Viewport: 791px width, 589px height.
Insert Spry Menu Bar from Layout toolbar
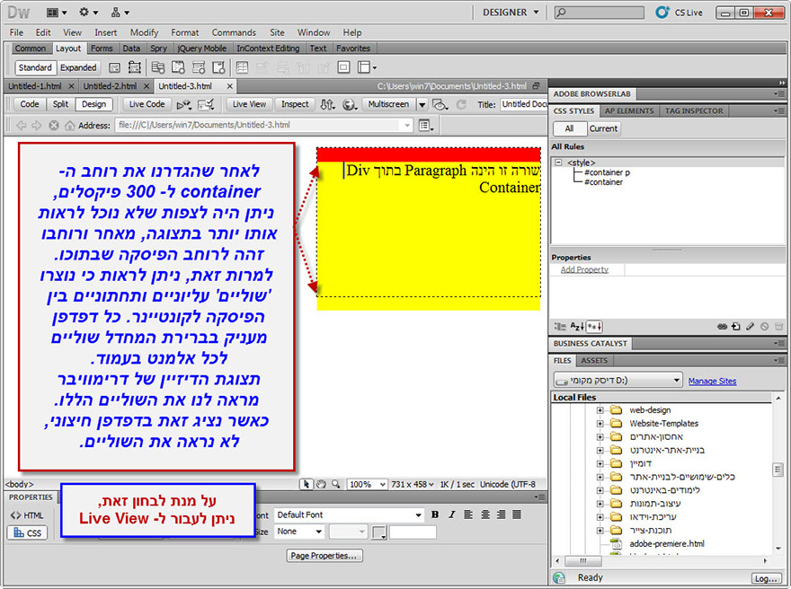158,67
